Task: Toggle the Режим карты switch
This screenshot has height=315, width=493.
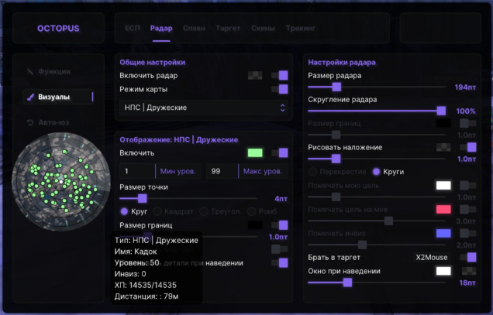Action: (280, 89)
